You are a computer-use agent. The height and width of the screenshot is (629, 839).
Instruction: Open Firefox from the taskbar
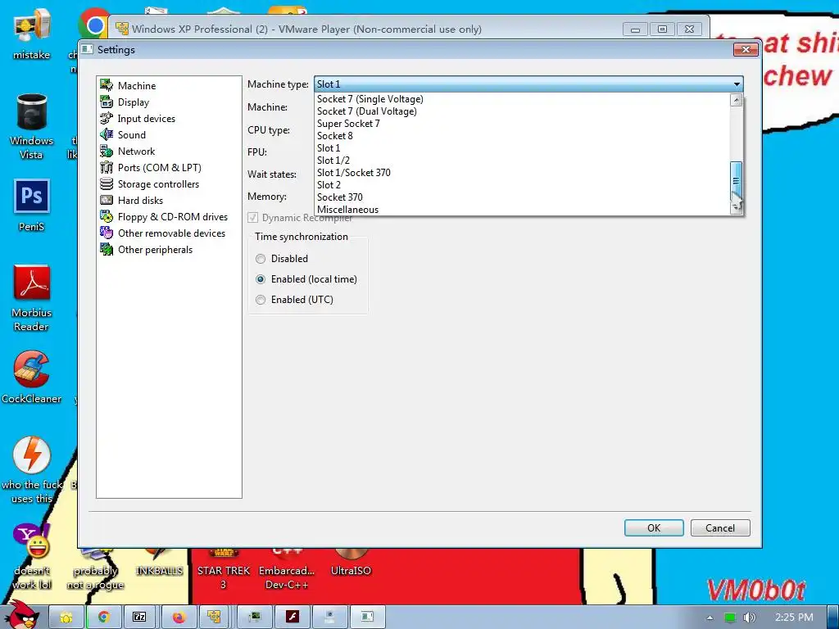tap(179, 618)
